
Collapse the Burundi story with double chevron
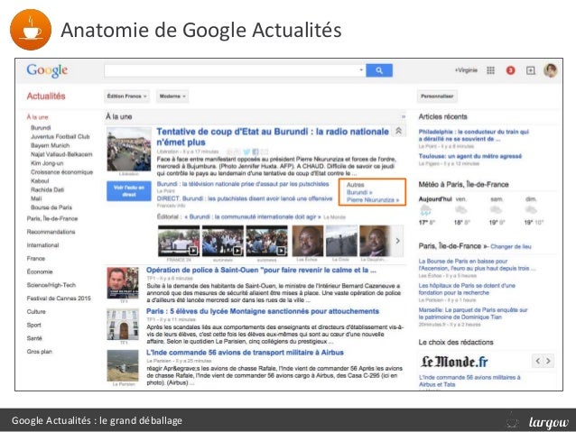point(398,131)
